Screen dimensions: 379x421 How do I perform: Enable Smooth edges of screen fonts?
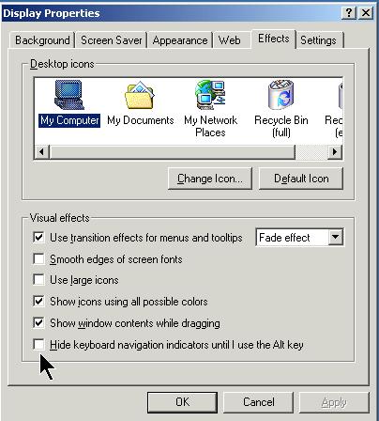(38, 258)
